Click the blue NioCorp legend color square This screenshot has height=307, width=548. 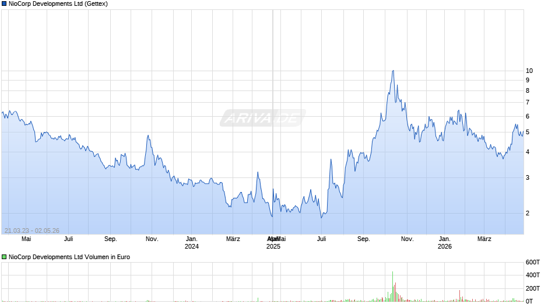tap(4, 4)
